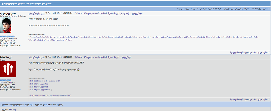Image resolution: width=271 pixels, height=111 pixels.
Task: Open 'პროფილი' link on post #54212674
Action: (x=89, y=13)
